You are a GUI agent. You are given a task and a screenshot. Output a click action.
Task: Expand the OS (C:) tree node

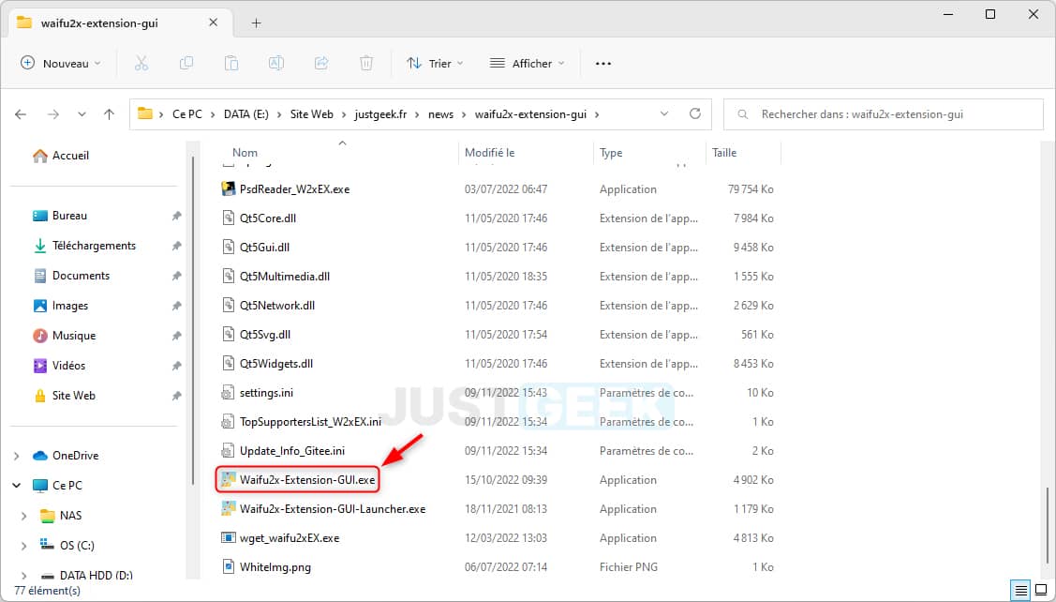[24, 546]
